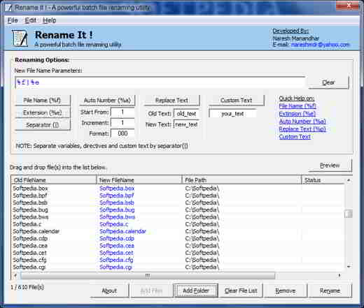The image size is (364, 308).
Task: Open quick help for Replace Text (%p)
Action: 302,129
